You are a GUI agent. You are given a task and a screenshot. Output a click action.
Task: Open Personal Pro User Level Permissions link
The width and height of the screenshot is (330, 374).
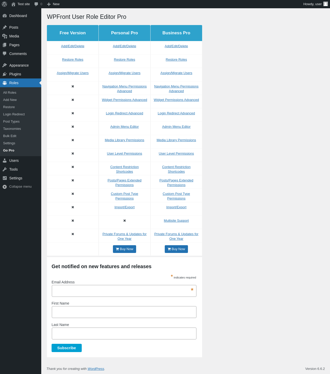point(125,154)
